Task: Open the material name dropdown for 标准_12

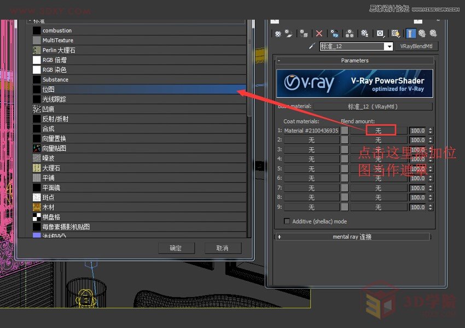Action: [390, 46]
